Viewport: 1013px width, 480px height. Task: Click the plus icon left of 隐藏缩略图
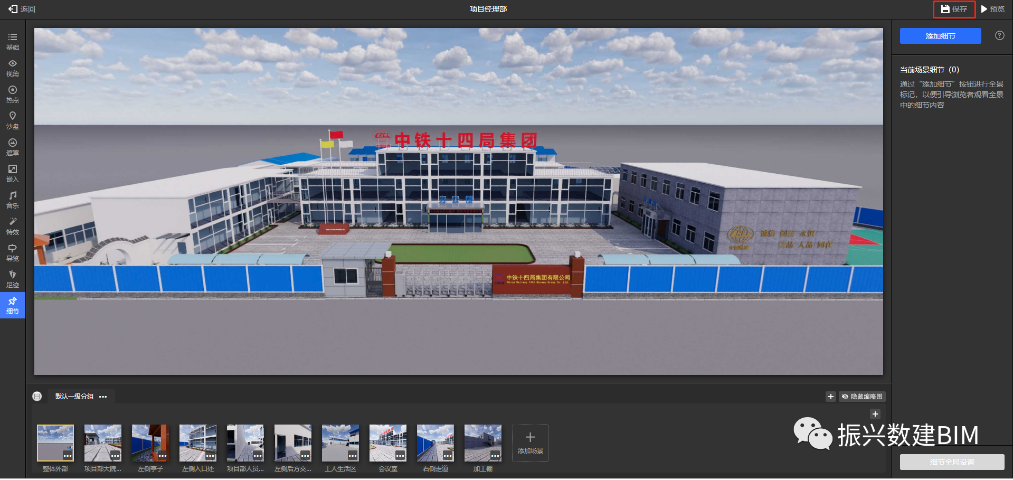coord(831,397)
